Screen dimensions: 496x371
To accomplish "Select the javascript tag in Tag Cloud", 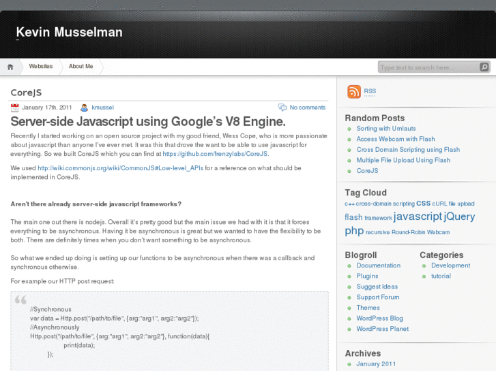I will pyautogui.click(x=418, y=216).
